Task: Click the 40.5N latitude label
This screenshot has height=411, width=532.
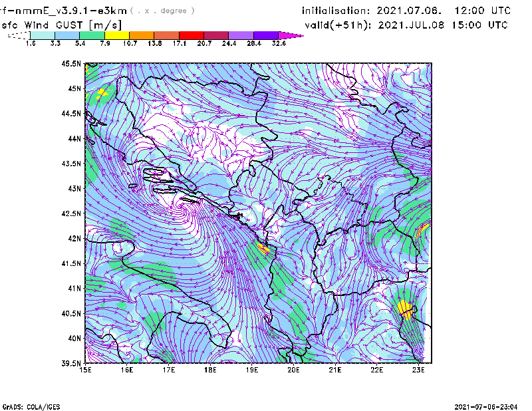Action: [x=71, y=314]
